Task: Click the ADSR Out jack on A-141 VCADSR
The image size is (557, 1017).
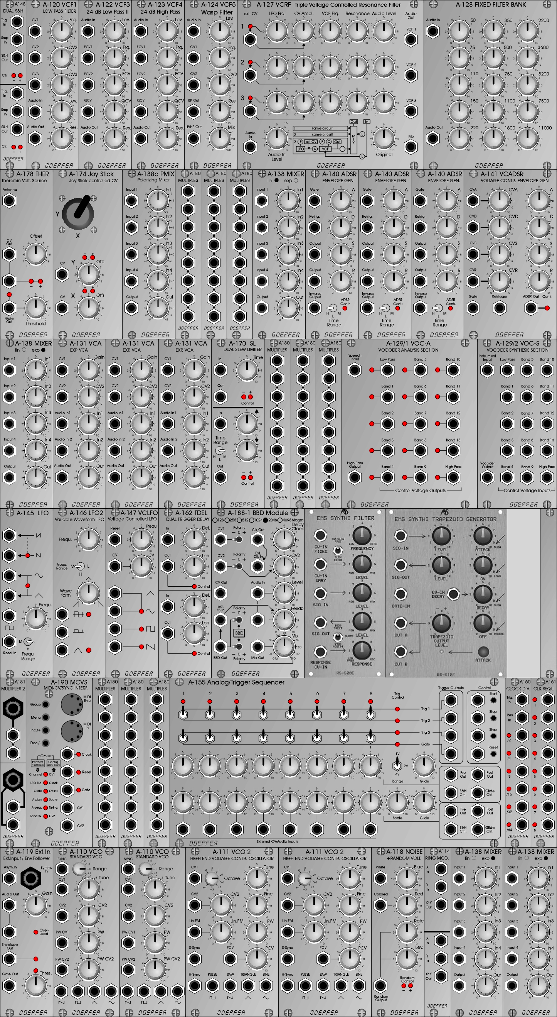Action: pos(530,308)
